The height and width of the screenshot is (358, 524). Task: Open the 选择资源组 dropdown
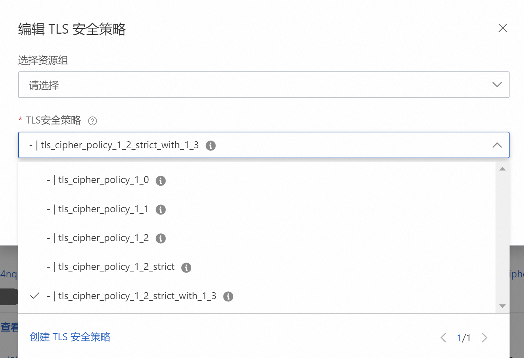[x=497, y=85]
